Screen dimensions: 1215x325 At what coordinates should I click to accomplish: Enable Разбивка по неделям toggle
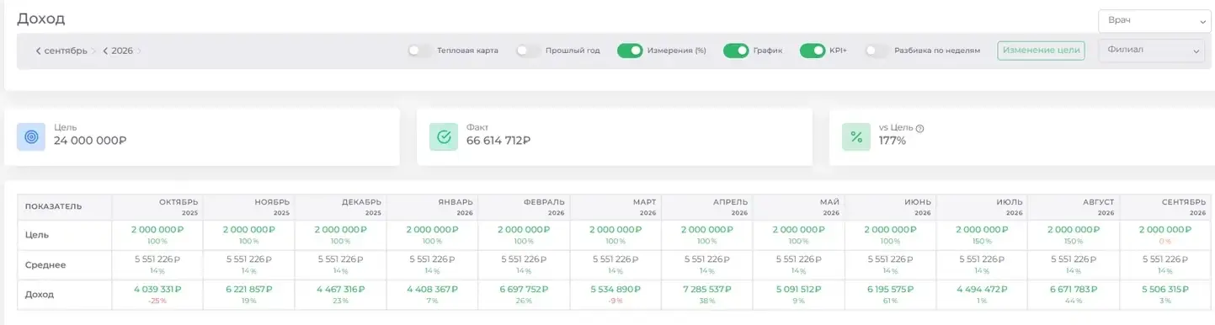point(877,51)
